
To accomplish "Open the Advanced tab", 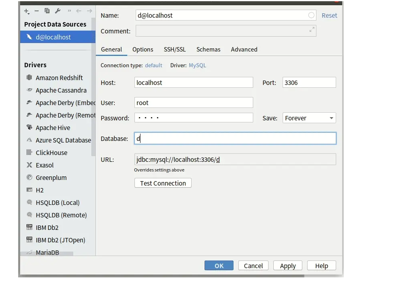I will [244, 49].
